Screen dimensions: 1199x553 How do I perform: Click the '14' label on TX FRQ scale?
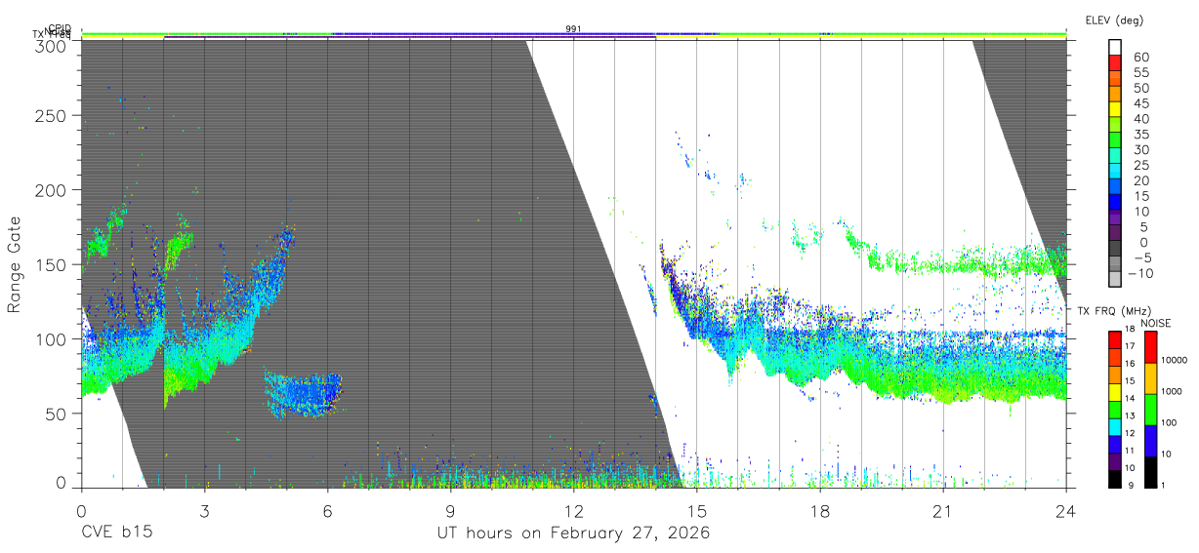pos(1131,400)
